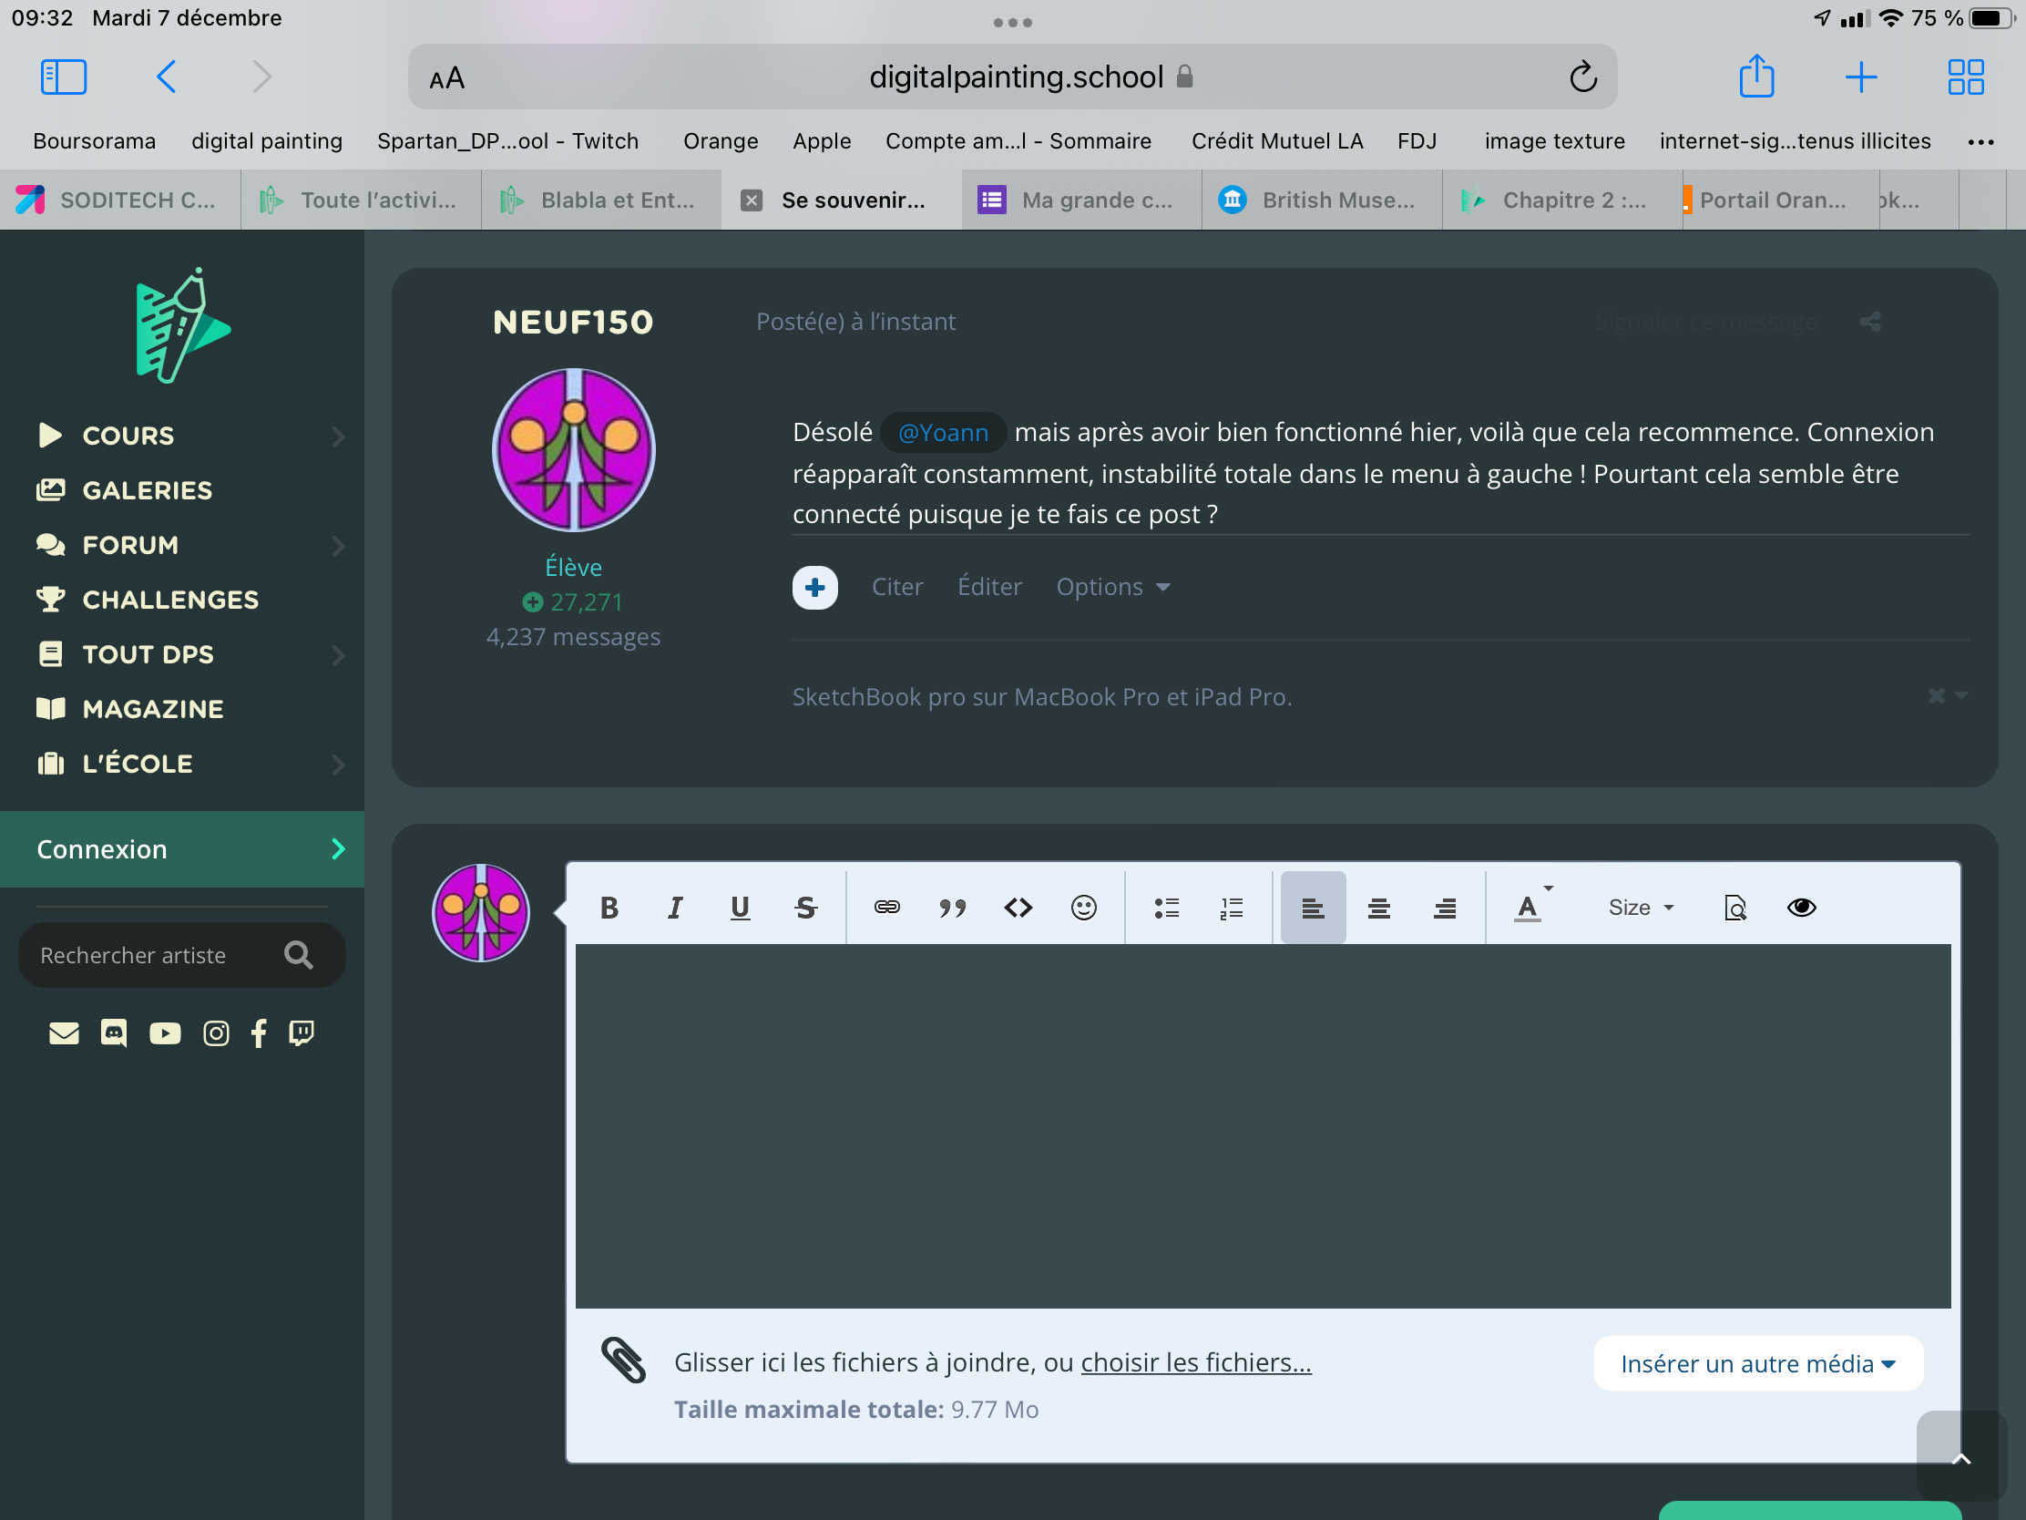The image size is (2026, 1520).
Task: Insert a link with the editor link icon
Action: click(885, 907)
